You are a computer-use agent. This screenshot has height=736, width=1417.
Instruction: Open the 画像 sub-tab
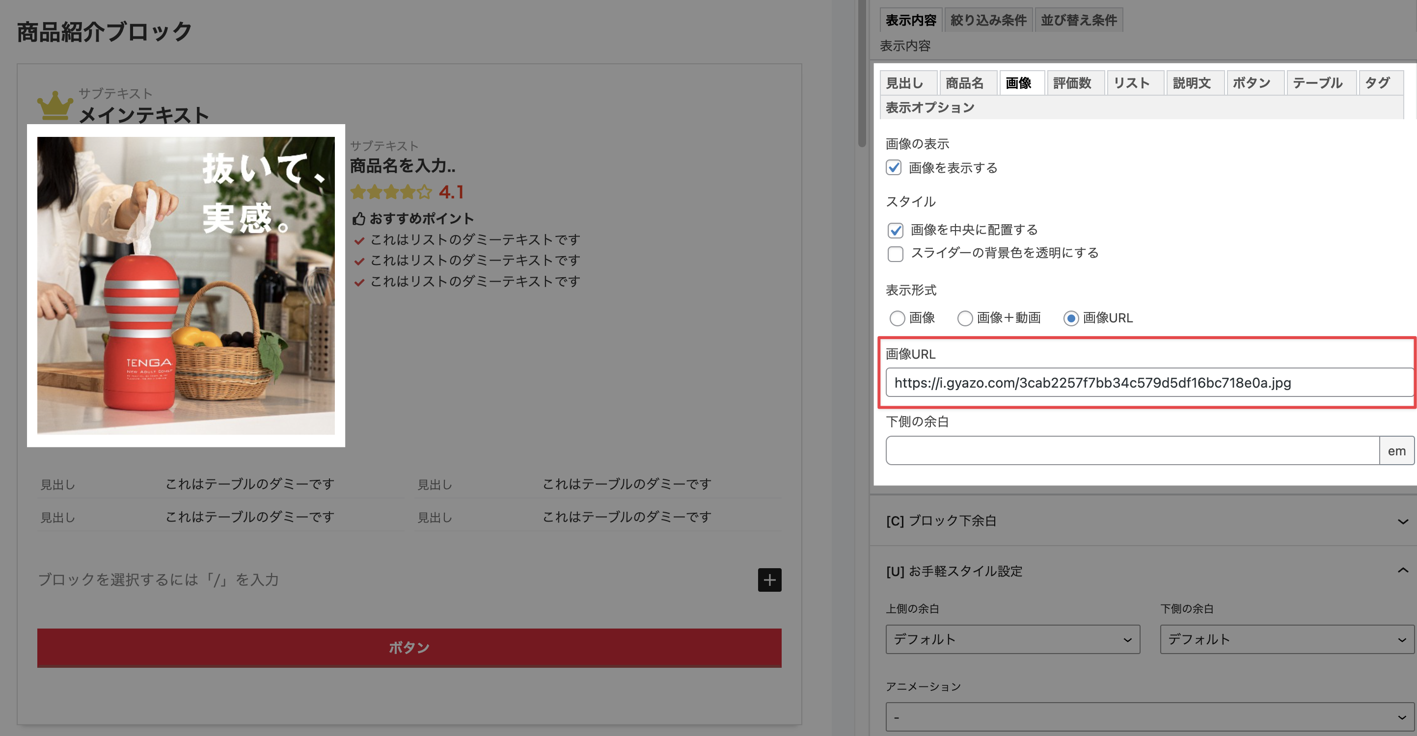click(x=1021, y=83)
